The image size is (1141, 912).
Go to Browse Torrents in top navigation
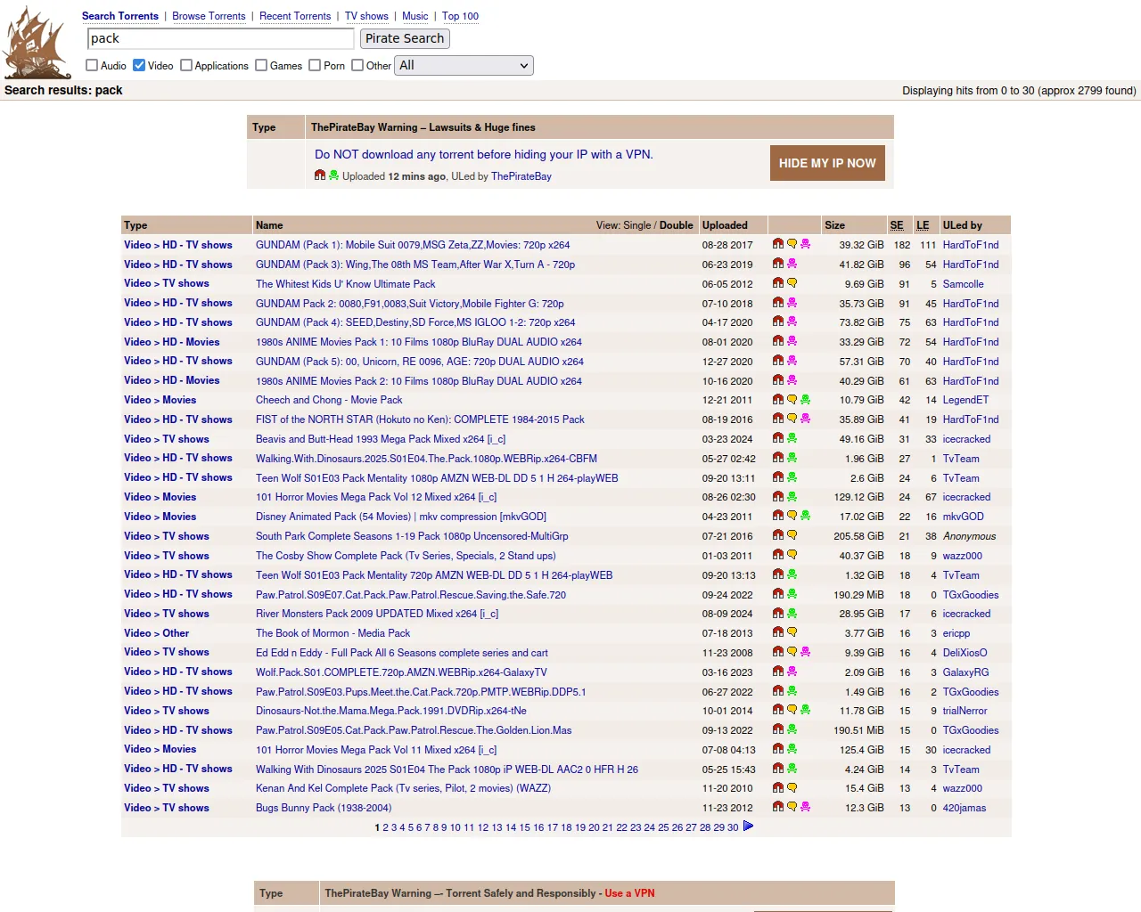209,16
